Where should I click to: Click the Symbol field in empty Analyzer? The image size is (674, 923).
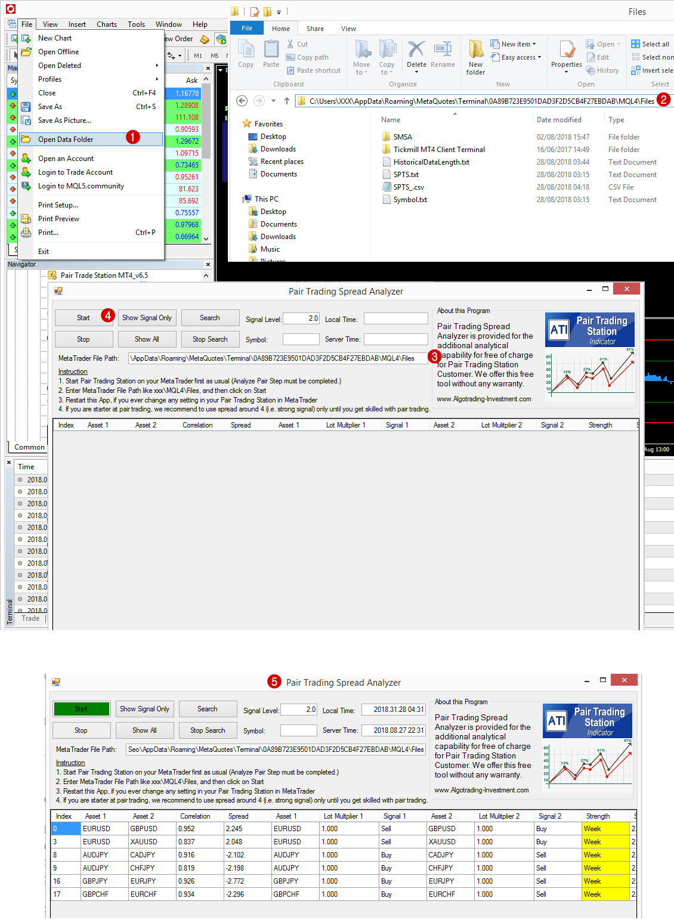301,339
